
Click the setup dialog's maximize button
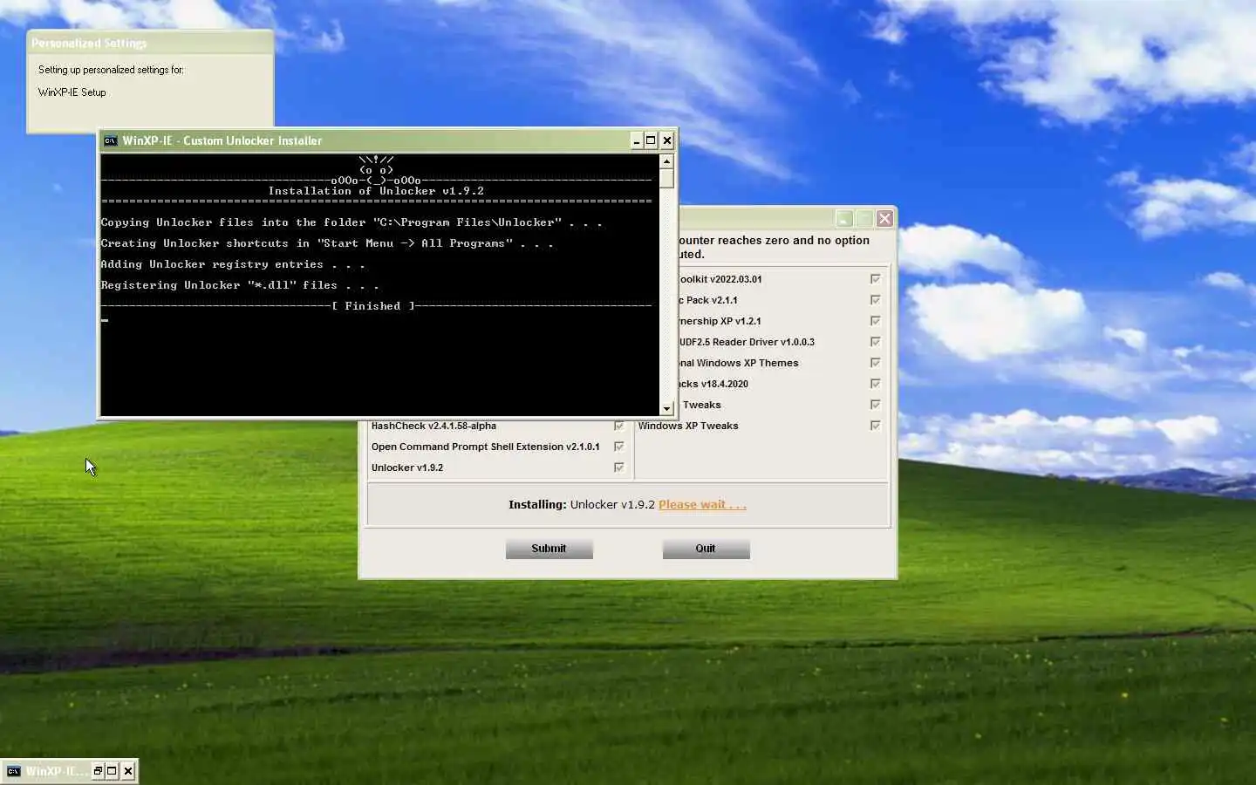864,219
